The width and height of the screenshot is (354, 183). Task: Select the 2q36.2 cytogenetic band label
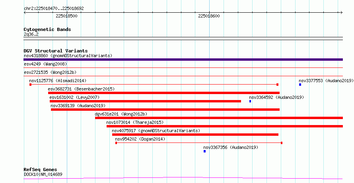point(31,34)
